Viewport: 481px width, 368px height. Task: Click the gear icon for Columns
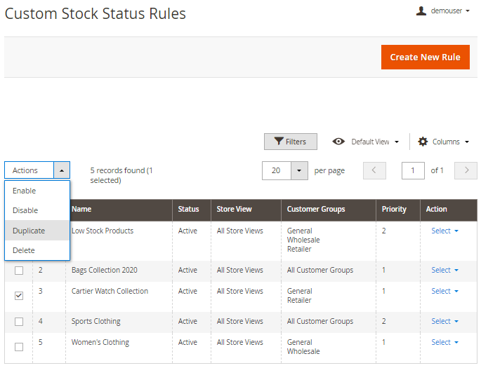click(423, 142)
